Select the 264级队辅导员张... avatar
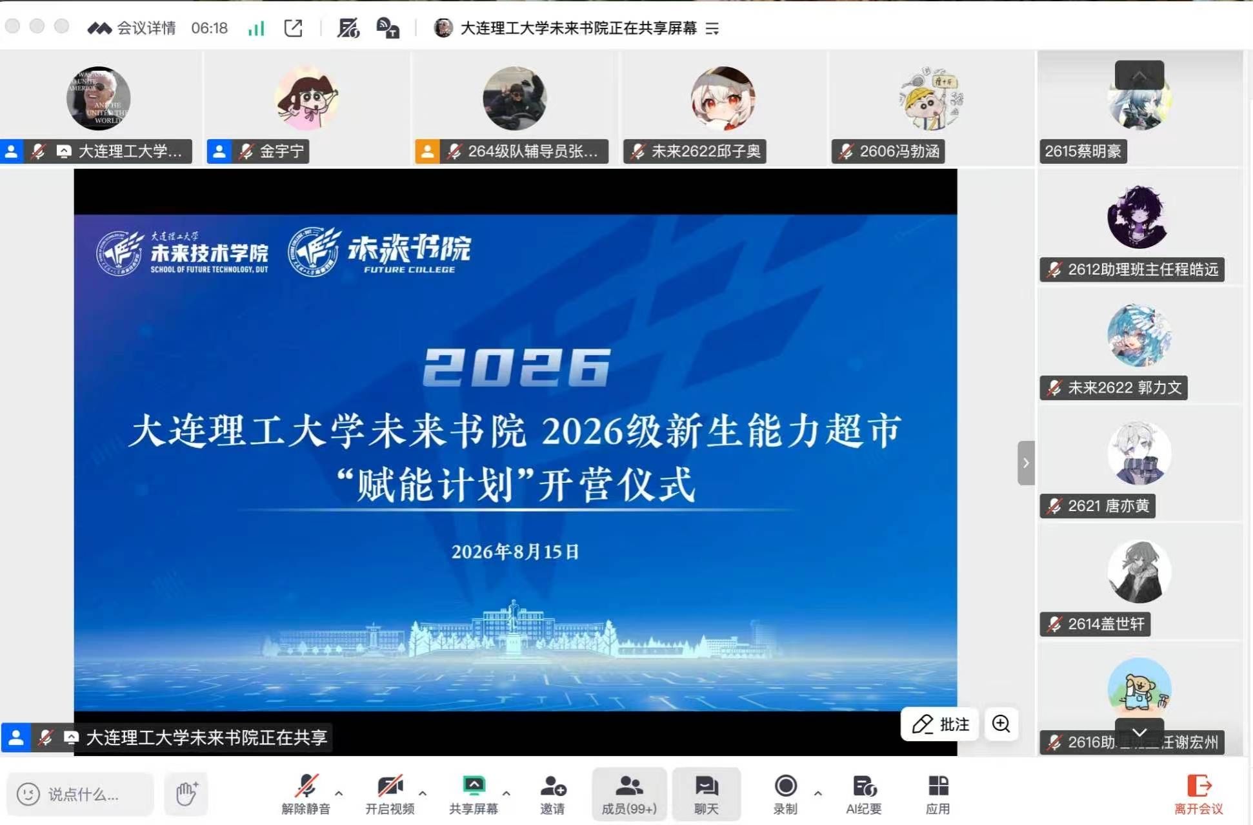Viewport: 1253px width, 825px height. click(515, 99)
